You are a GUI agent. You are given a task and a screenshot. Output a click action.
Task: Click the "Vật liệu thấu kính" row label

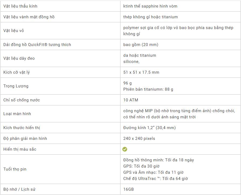point(20,6)
